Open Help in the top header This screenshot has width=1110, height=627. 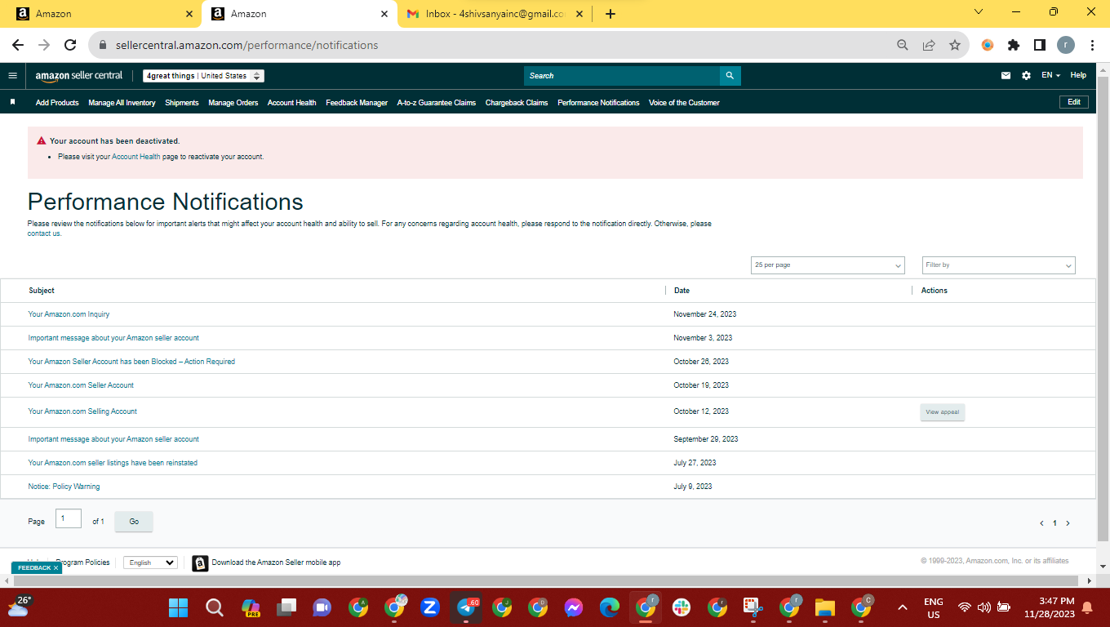(1078, 75)
